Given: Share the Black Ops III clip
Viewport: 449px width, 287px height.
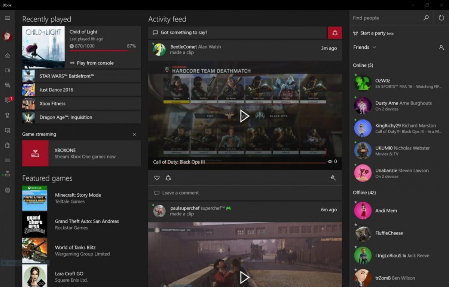Looking at the screenshot, I should click(x=168, y=178).
